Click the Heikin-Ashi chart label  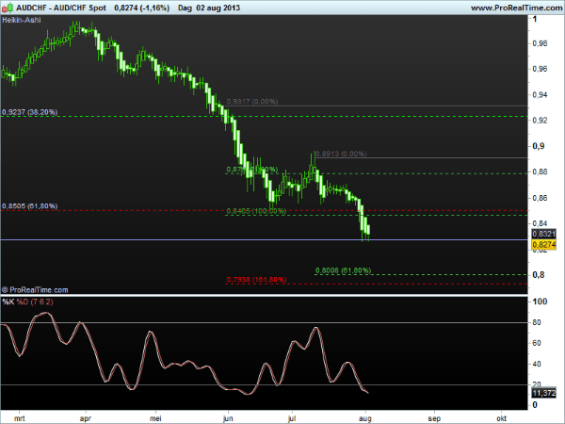coord(22,20)
